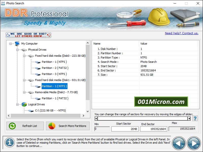Open the 'Need help? Contact us' link
This screenshot has height=152, width=203.
click(181, 33)
